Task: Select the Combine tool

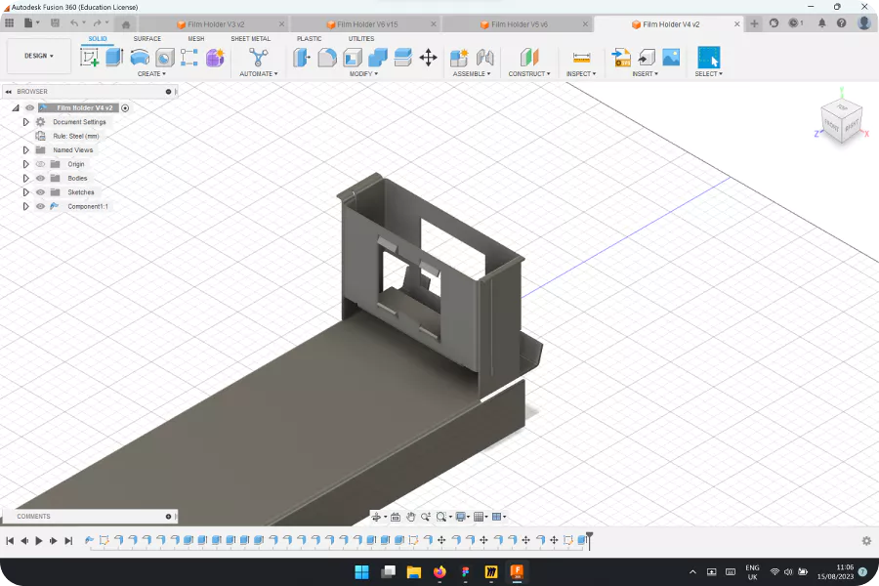Action: [377, 58]
